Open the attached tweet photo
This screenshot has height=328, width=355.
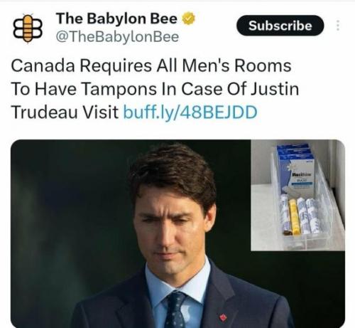point(177,233)
